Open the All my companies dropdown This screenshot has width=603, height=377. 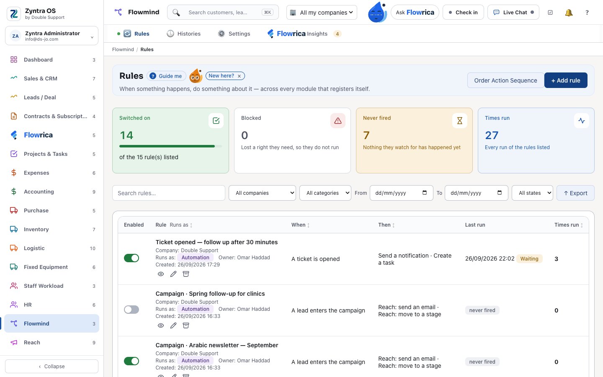[322, 13]
